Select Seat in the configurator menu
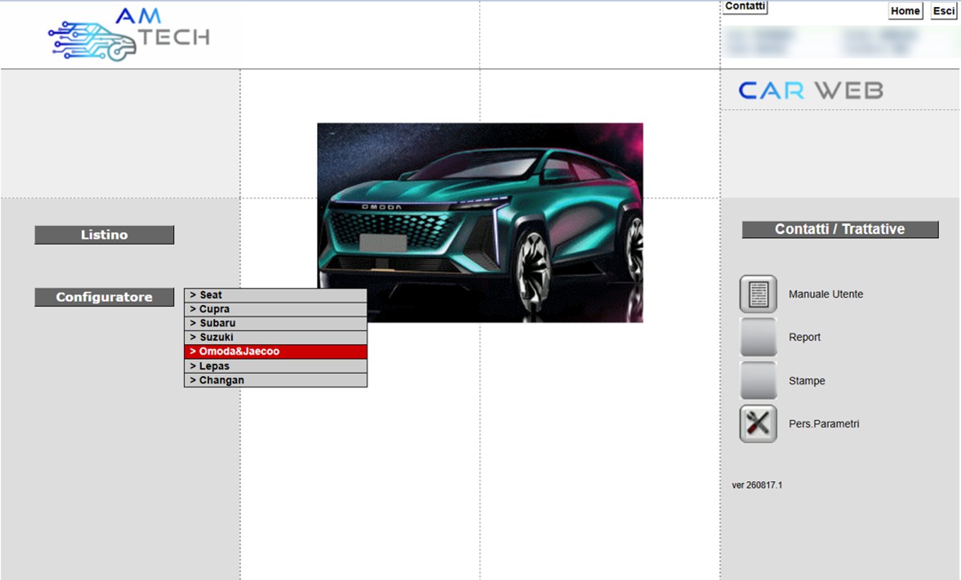 (x=276, y=295)
